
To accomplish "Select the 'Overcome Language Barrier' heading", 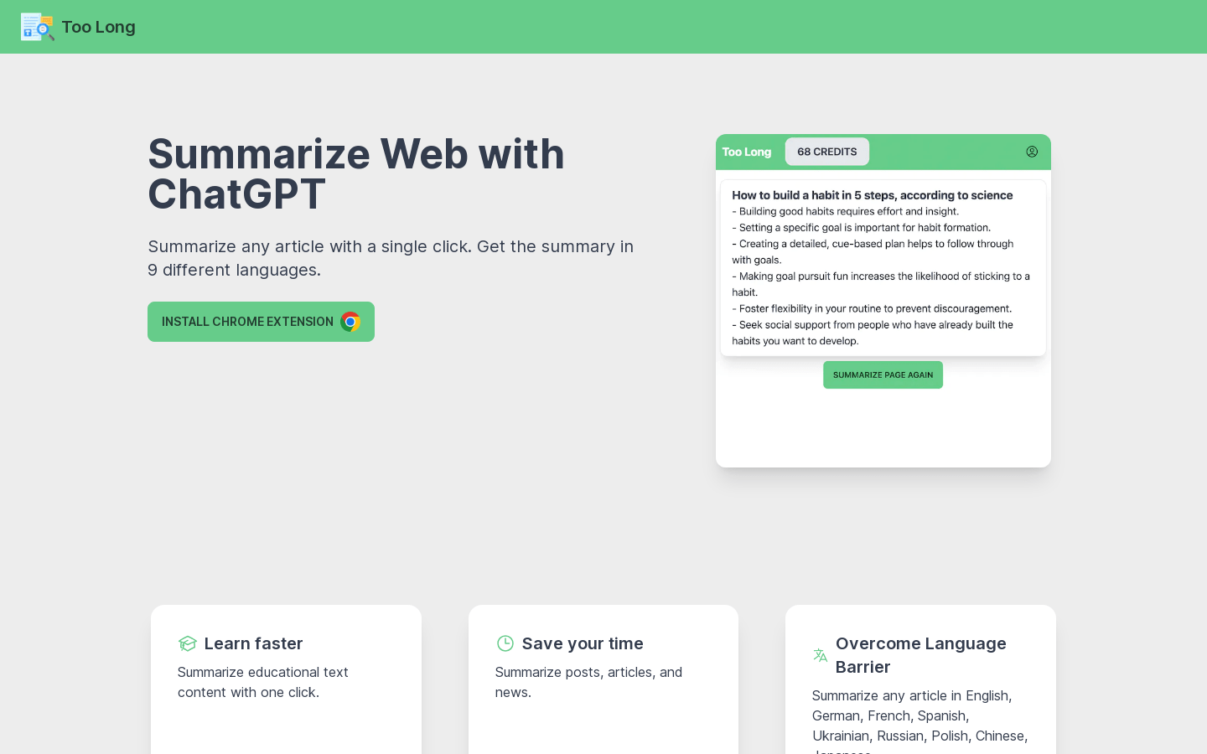I will click(x=920, y=655).
